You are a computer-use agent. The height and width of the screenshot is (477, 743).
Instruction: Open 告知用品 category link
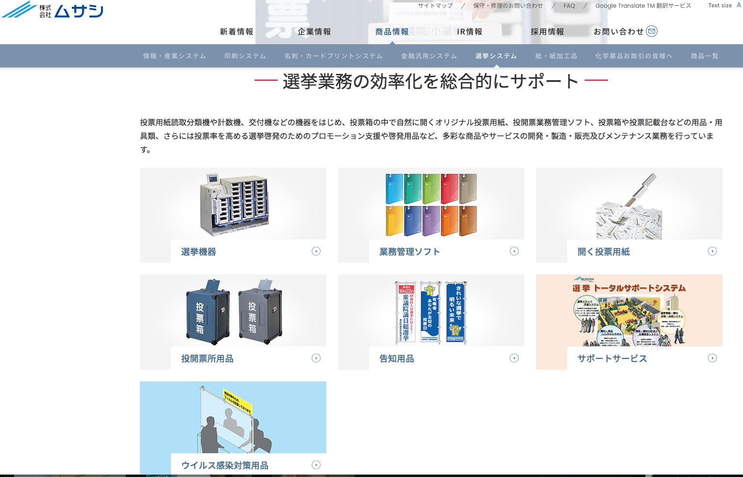[397, 358]
